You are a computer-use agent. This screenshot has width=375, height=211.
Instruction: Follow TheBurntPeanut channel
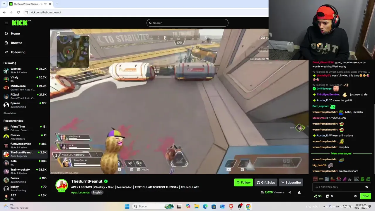[x=243, y=183]
